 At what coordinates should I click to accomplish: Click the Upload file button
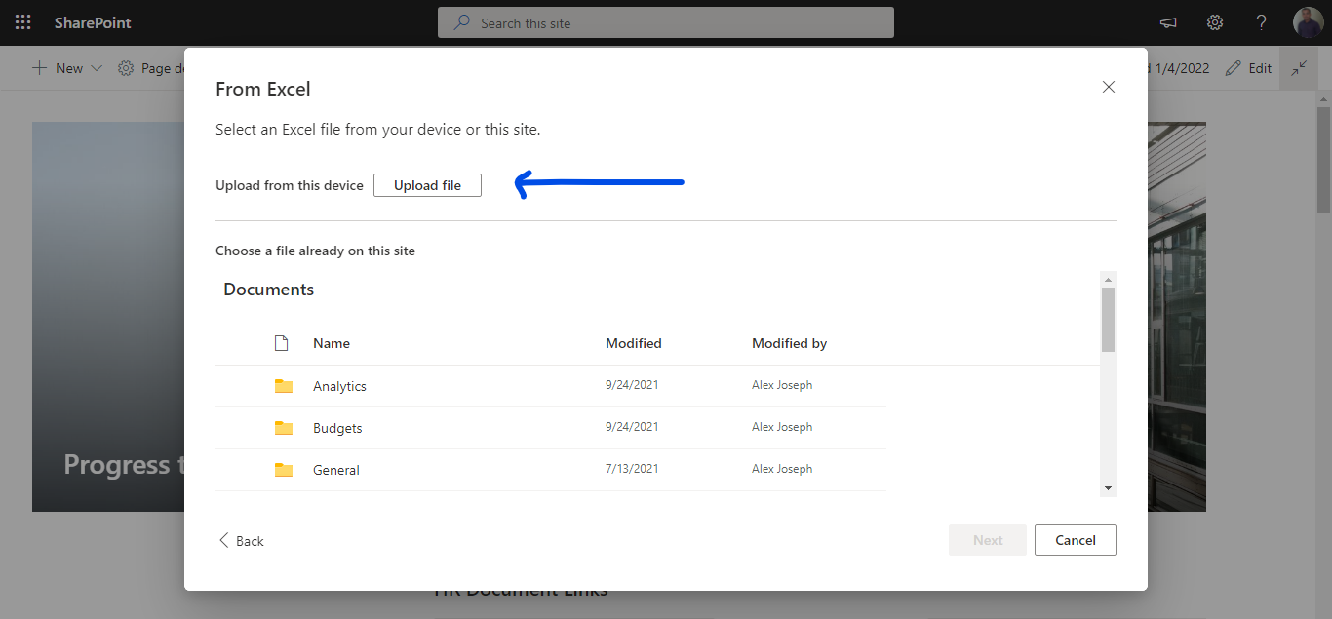[427, 185]
